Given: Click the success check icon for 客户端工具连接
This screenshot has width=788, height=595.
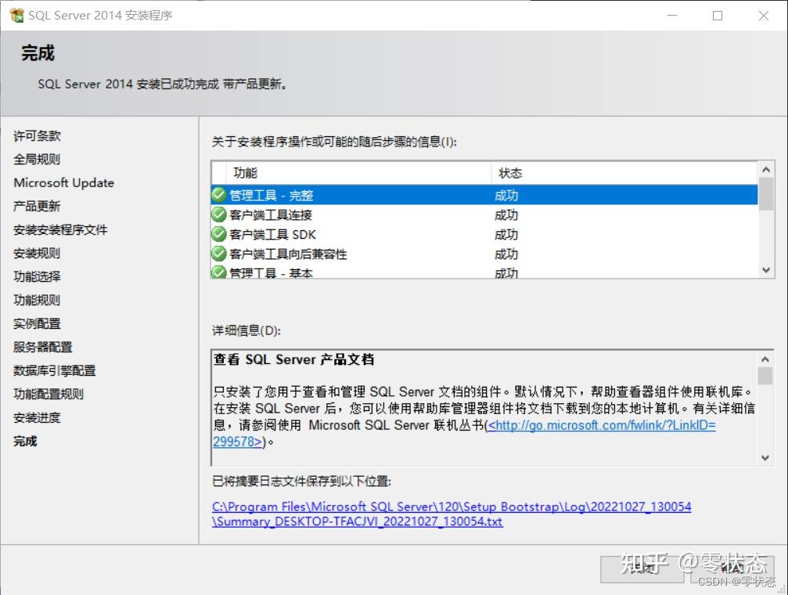Looking at the screenshot, I should 219,214.
